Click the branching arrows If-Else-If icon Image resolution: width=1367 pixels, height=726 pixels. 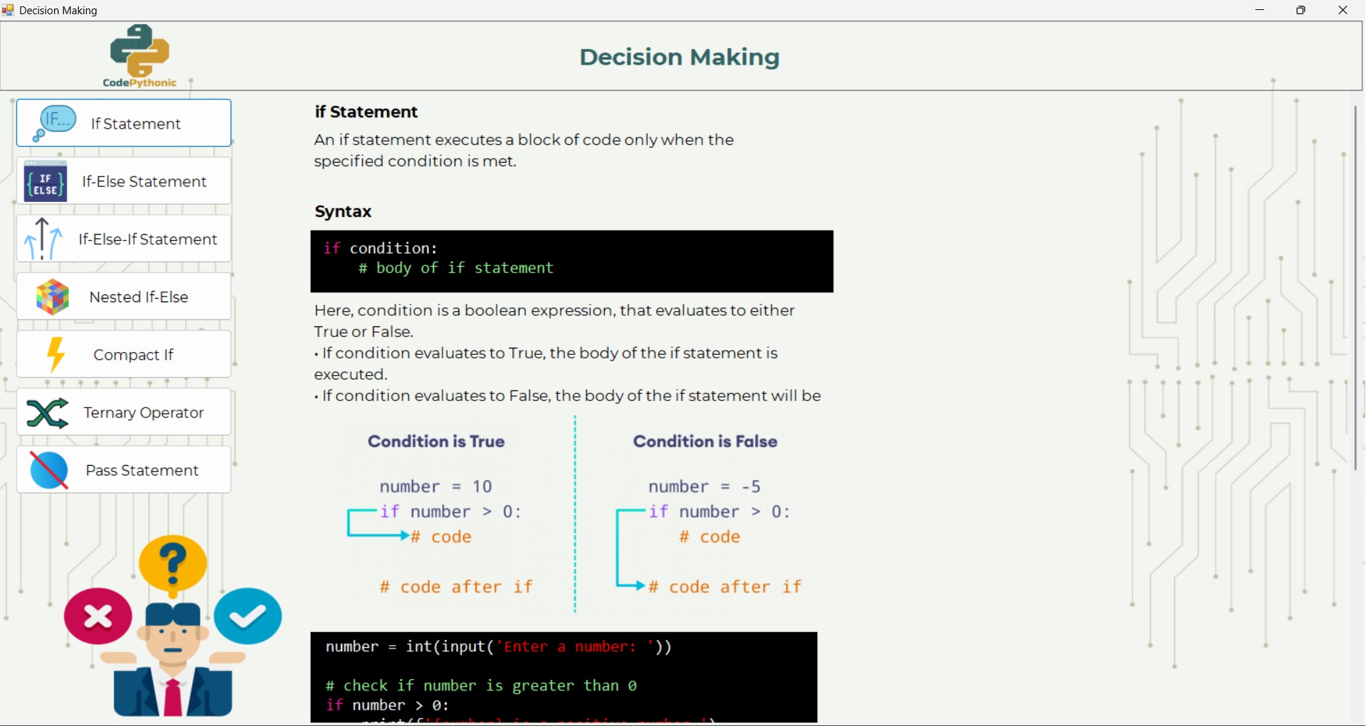point(43,239)
